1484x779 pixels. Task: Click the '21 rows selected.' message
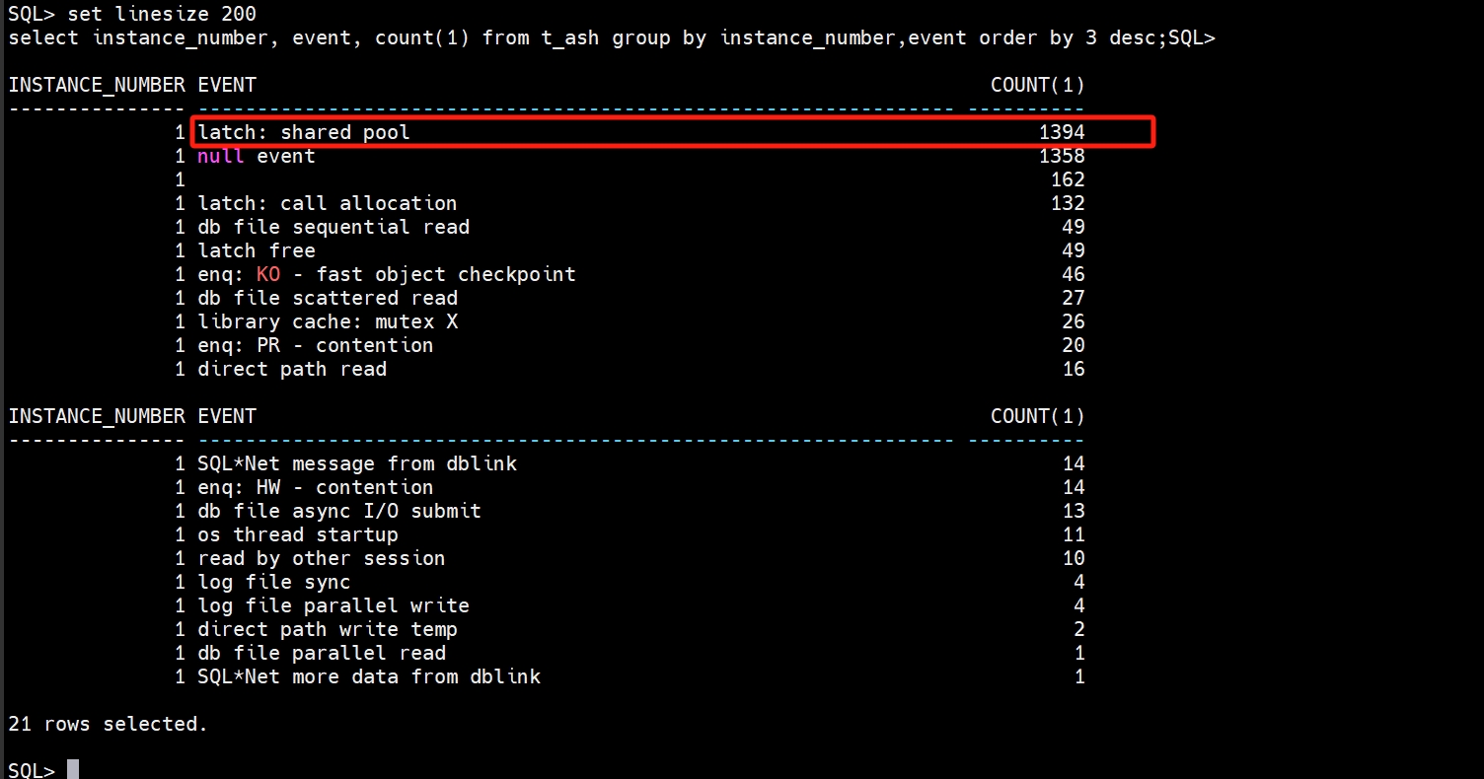pos(109,724)
